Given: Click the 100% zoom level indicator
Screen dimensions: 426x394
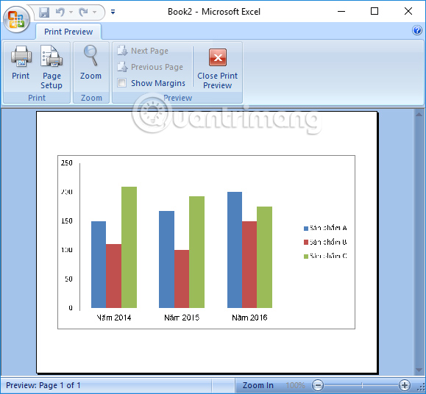Looking at the screenshot, I should pyautogui.click(x=295, y=385).
